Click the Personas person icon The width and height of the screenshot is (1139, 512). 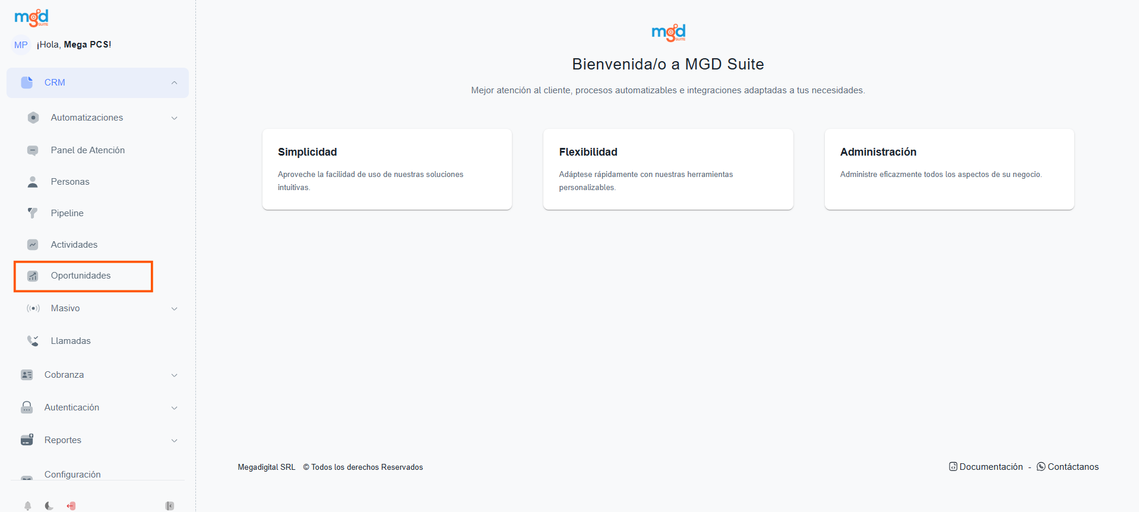pos(33,182)
